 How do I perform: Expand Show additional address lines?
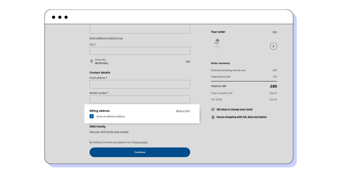tap(106, 38)
